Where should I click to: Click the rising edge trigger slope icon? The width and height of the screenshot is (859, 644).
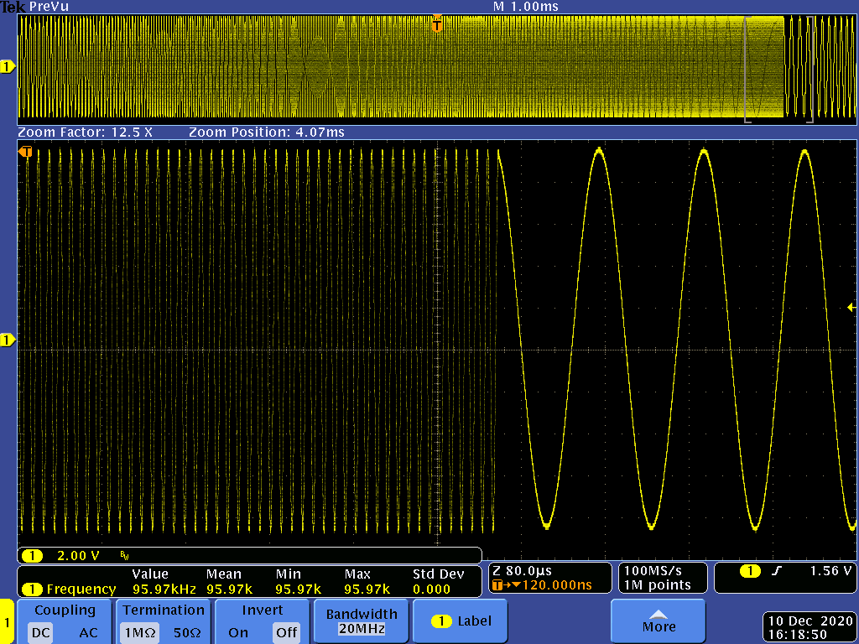point(777,571)
